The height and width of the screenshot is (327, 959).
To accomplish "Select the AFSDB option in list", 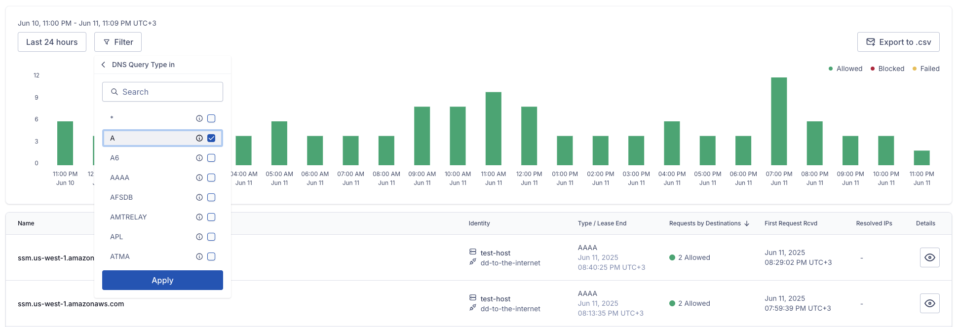I will (121, 197).
